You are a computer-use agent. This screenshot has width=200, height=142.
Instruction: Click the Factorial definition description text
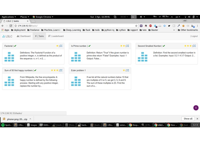(x=41, y=56)
